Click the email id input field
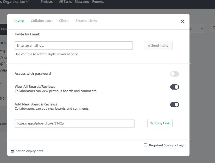Screen dimensions: 215x163 point(73,46)
